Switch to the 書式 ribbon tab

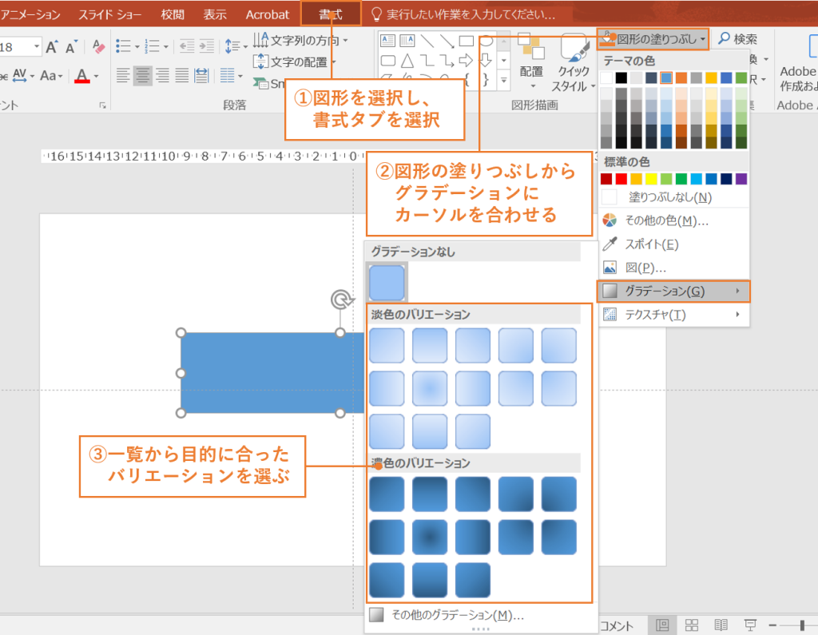pyautogui.click(x=331, y=13)
